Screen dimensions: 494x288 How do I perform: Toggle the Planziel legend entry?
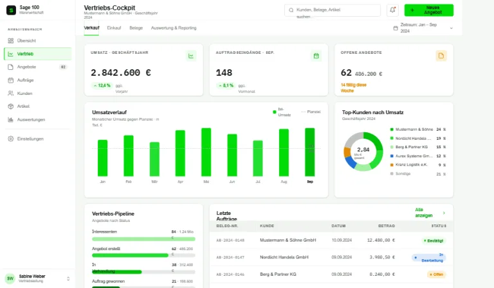pos(311,112)
